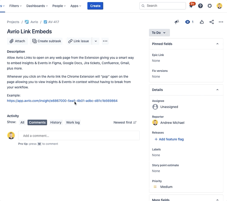227x201 pixels.
Task: Click the Add a comment field
Action: click(79, 136)
